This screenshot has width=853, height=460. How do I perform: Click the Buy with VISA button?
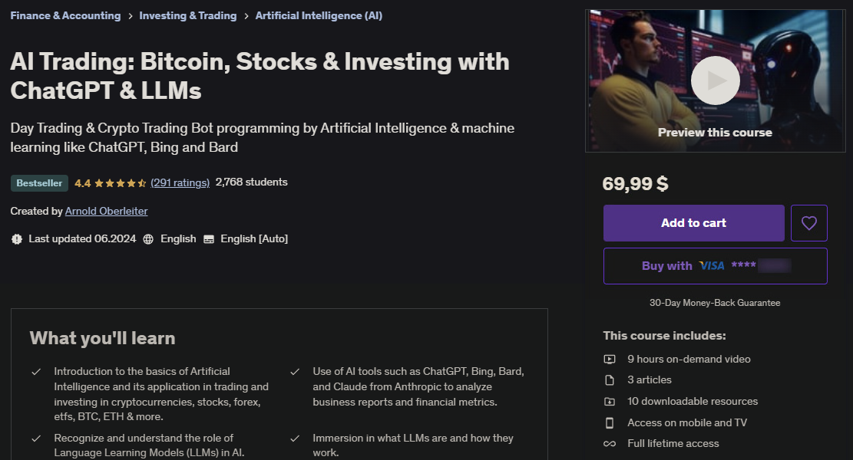coord(715,266)
